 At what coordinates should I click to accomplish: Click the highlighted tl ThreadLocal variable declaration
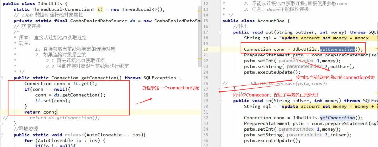tap(100, 10)
